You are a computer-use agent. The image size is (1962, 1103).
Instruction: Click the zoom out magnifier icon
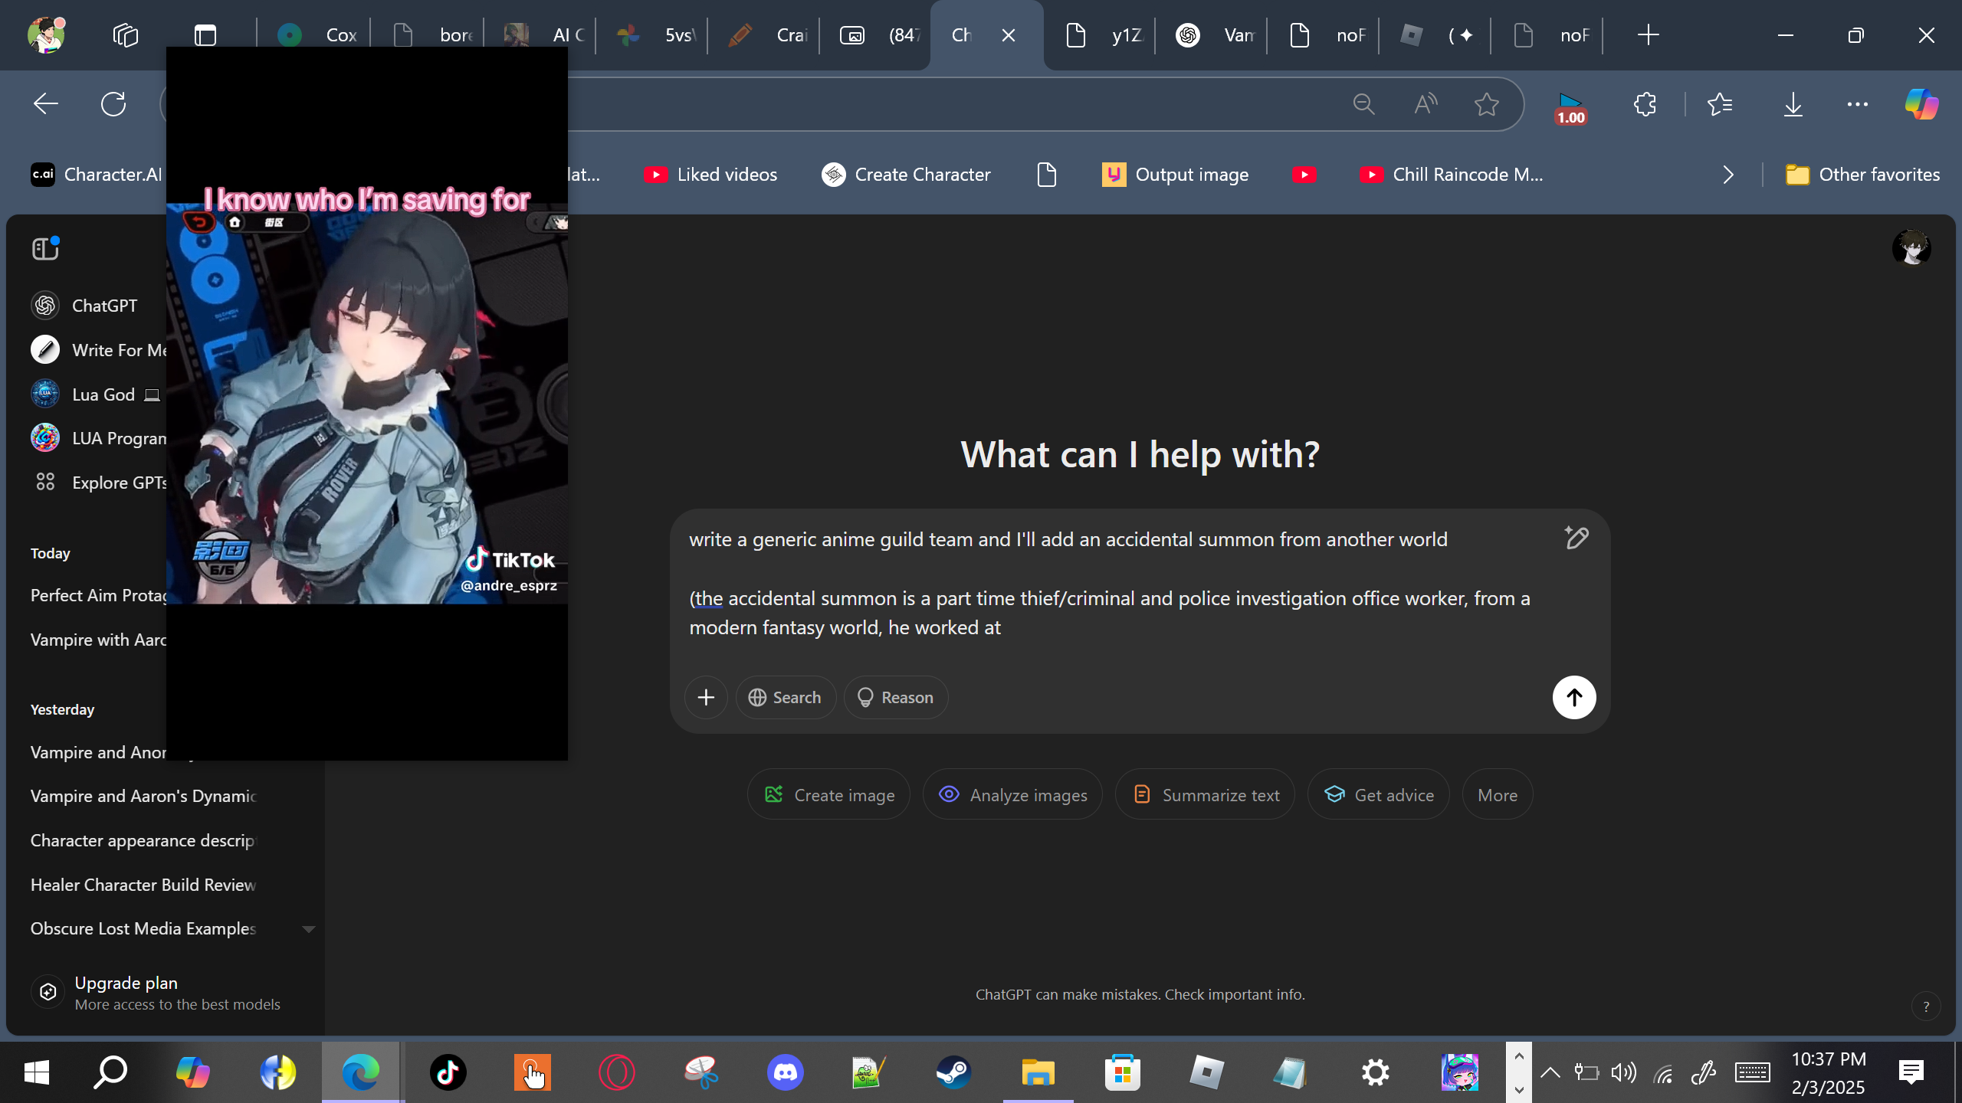pyautogui.click(x=1364, y=104)
